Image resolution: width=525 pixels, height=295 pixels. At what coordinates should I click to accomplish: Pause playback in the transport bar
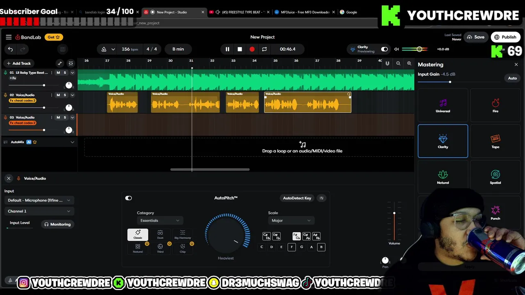[227, 49]
